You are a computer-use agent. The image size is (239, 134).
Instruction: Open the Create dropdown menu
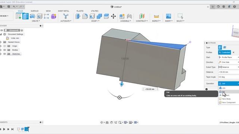(x=36, y=21)
